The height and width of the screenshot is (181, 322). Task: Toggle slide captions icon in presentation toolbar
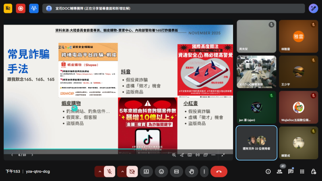190,155
